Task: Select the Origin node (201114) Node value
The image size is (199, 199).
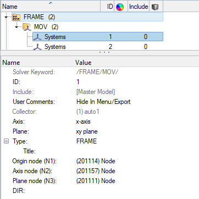Action: point(96,161)
